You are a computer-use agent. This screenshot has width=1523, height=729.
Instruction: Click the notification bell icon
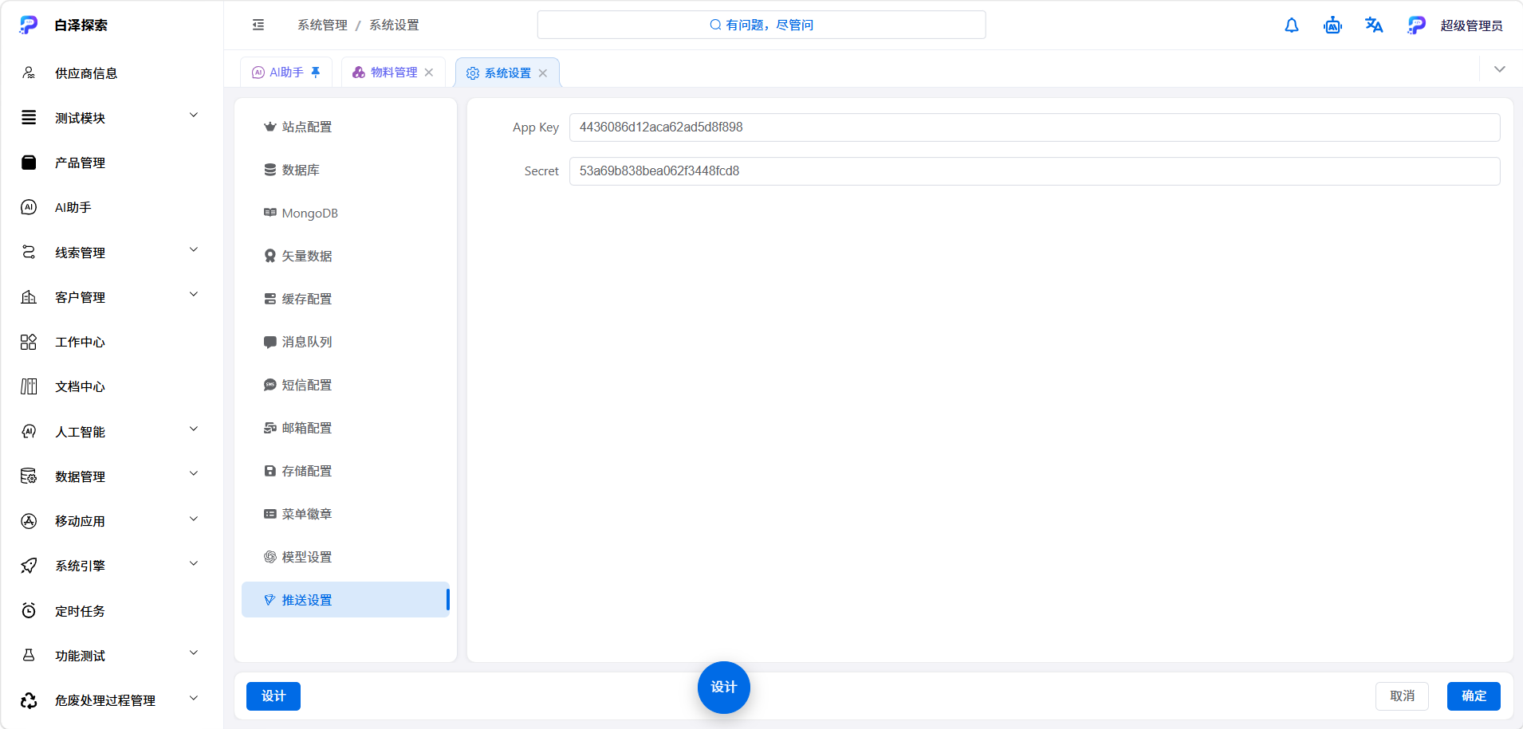(1292, 25)
